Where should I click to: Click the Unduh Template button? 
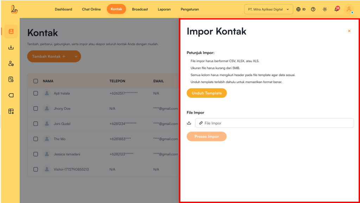click(x=207, y=93)
